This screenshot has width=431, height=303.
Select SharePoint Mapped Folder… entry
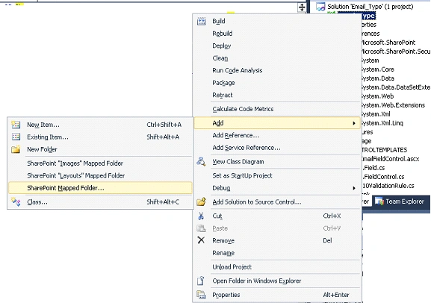coord(100,188)
